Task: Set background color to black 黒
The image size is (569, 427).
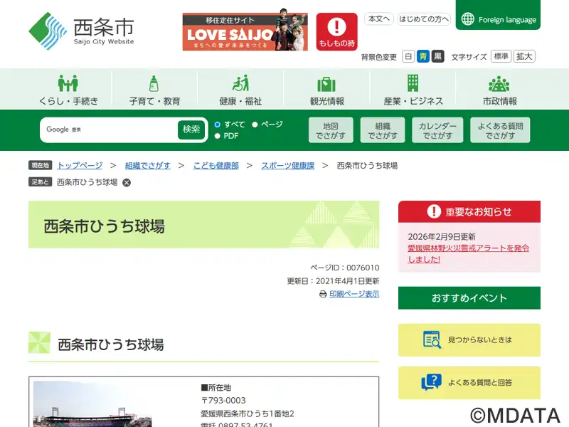Action: tap(437, 56)
